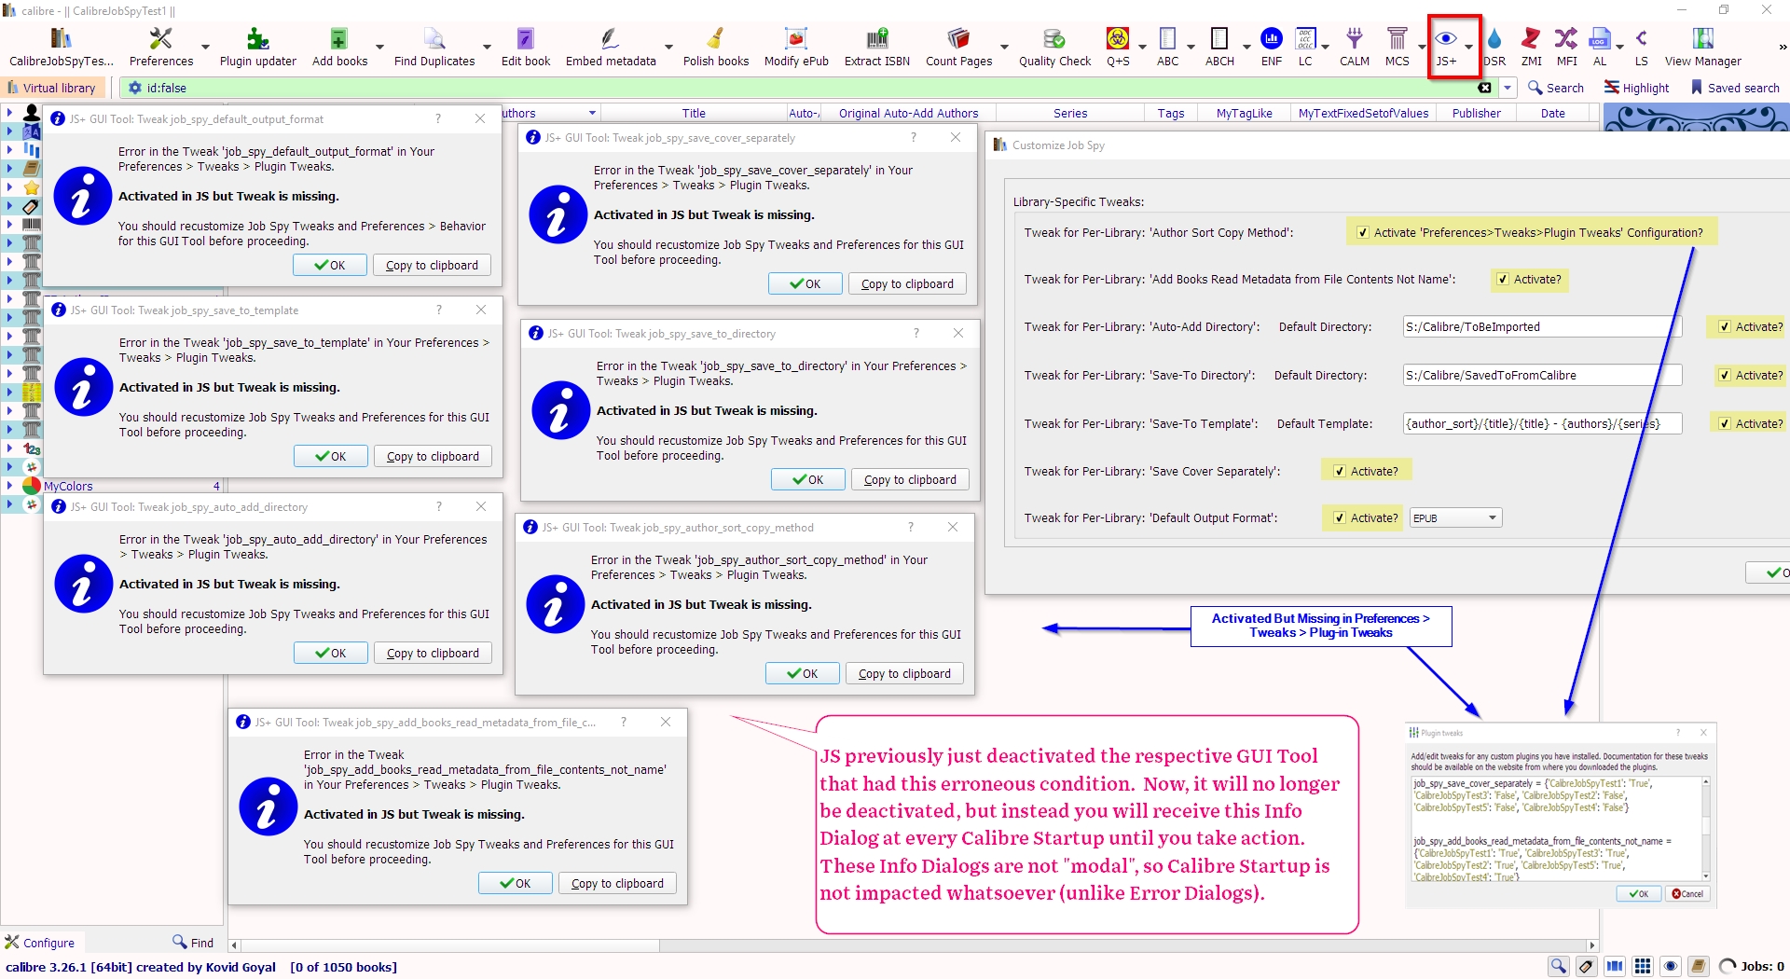Click the DSR water drop icon
Screen dimensions: 1790x979
1494,47
